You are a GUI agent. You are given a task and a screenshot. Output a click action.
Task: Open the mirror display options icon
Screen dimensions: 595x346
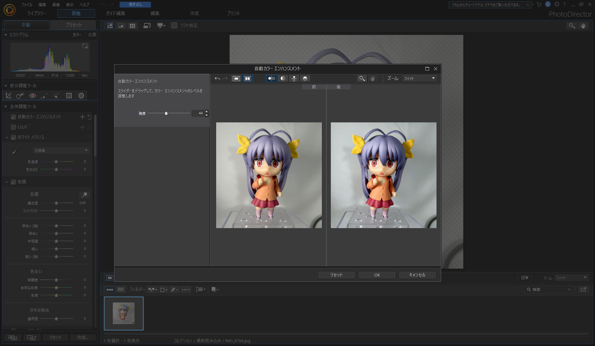(x=161, y=25)
